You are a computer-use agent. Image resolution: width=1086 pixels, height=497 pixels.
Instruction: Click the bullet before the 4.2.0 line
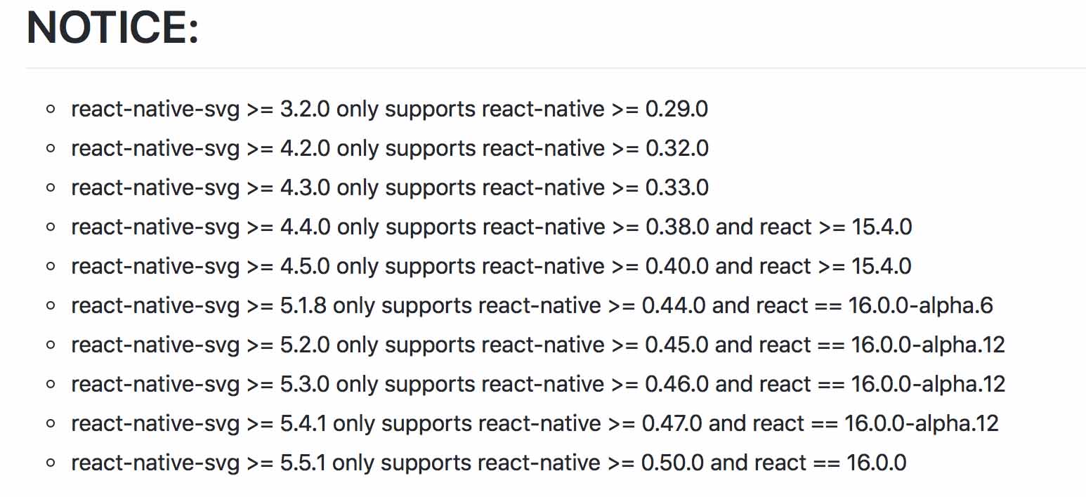[x=50, y=149]
